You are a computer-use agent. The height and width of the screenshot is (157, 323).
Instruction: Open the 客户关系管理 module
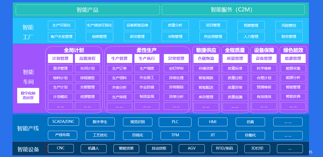click(x=61, y=37)
